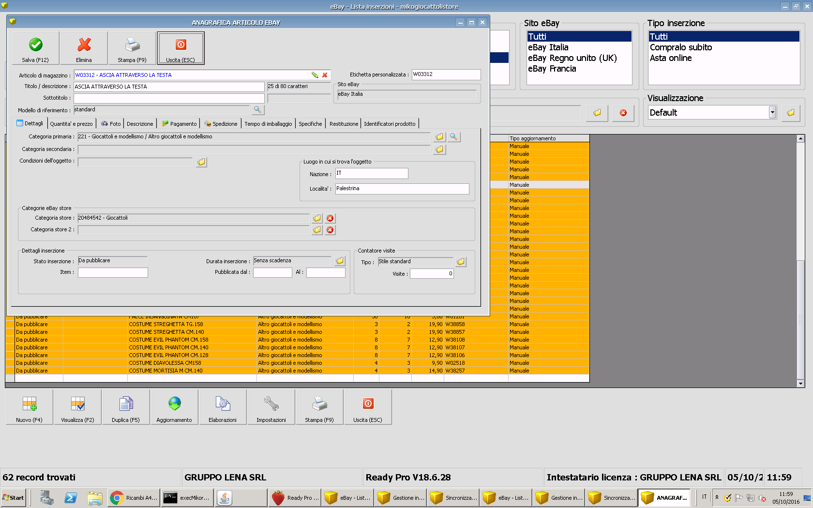Search reference model magnifier icon
The width and height of the screenshot is (813, 508).
[x=258, y=110]
